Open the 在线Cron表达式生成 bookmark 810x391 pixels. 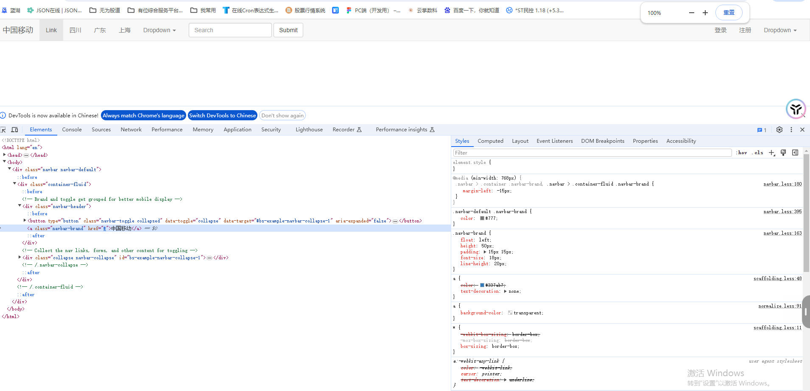pos(251,11)
